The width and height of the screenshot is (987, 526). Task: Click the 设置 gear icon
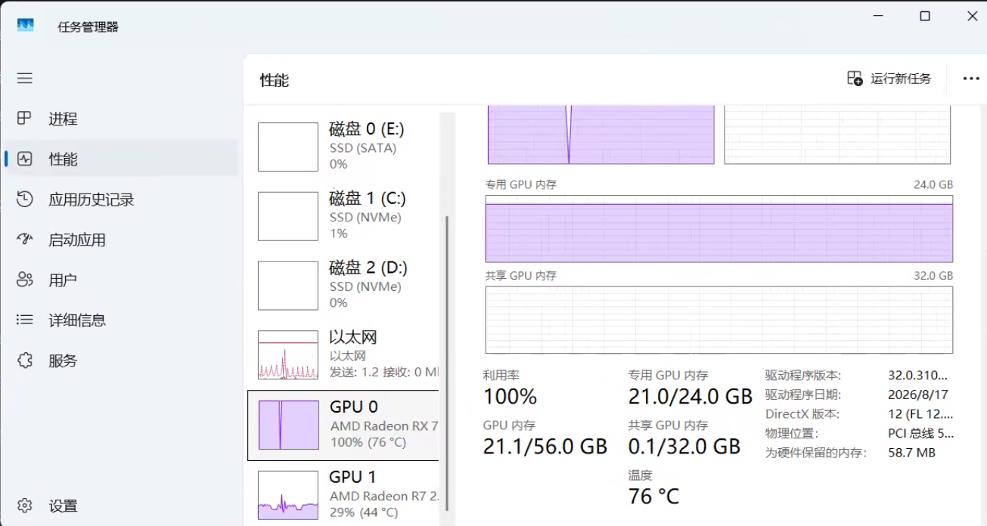pos(25,506)
